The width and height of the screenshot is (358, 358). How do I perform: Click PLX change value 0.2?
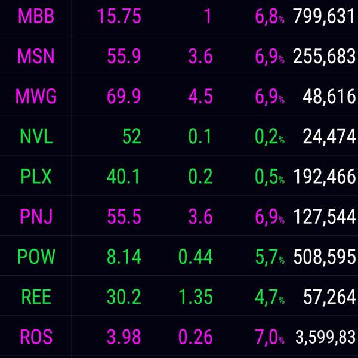point(200,177)
